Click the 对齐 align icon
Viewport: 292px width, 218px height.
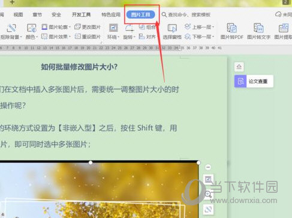point(142,37)
